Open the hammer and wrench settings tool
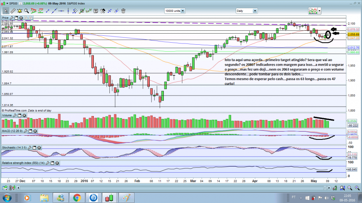The height and width of the screenshot is (203, 362). pyautogui.click(x=102, y=11)
